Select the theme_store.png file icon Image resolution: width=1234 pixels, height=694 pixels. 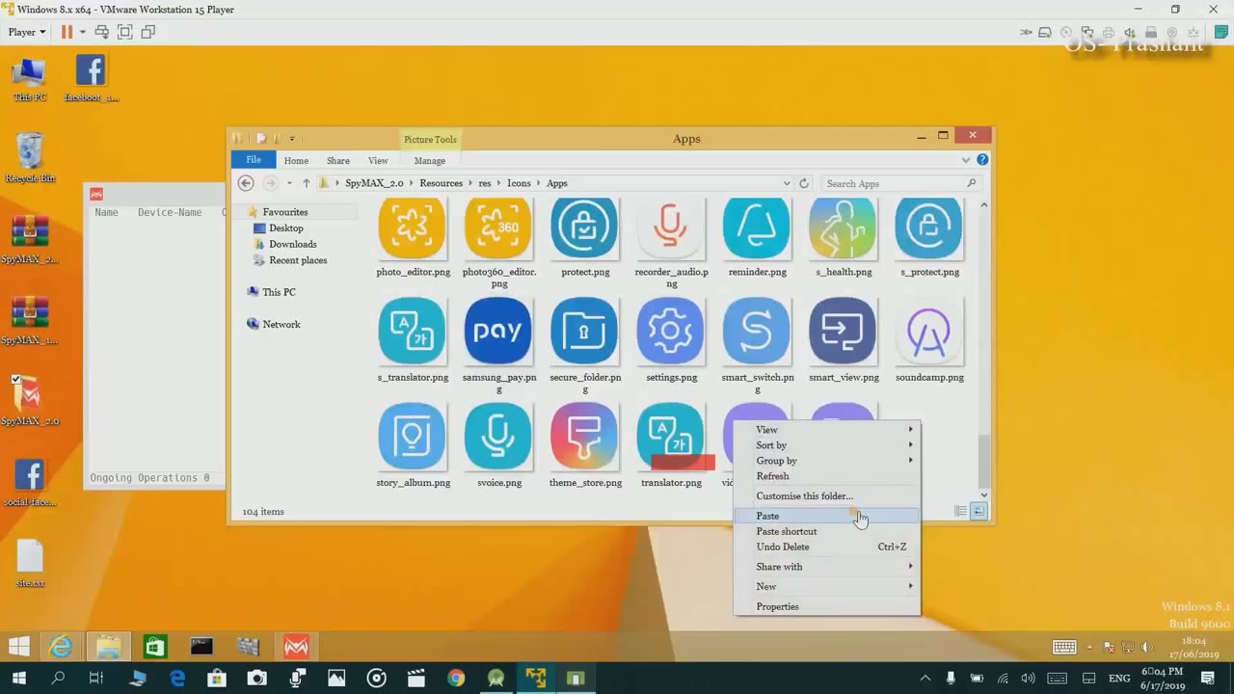[x=584, y=436]
